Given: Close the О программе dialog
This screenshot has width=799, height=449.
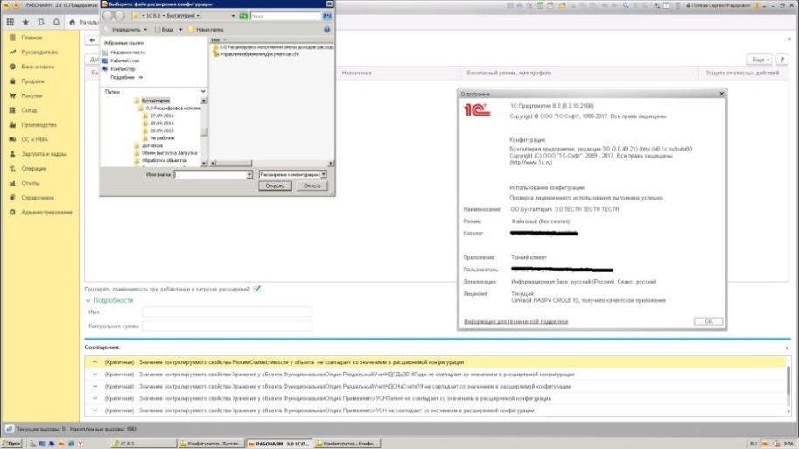Looking at the screenshot, I should (x=721, y=94).
